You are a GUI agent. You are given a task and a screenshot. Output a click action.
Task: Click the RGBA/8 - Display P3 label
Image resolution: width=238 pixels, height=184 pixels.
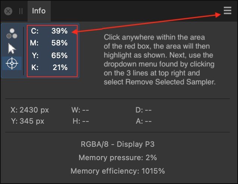click(118, 144)
